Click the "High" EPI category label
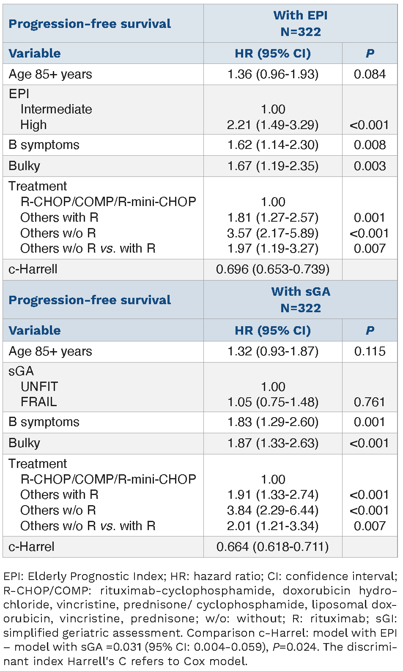This screenshot has height=671, width=403. point(33,125)
